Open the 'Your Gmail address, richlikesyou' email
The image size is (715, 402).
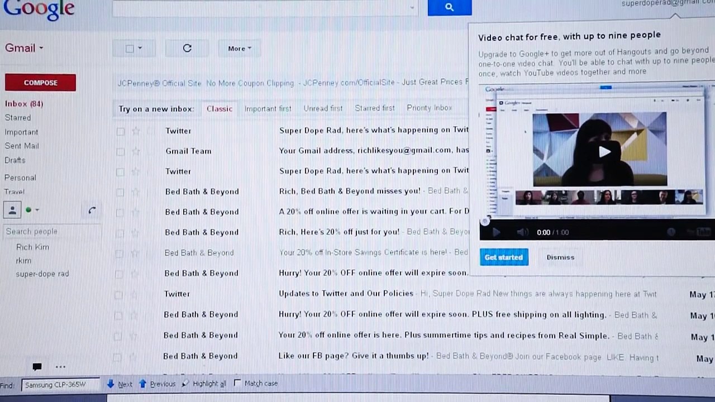pos(374,151)
